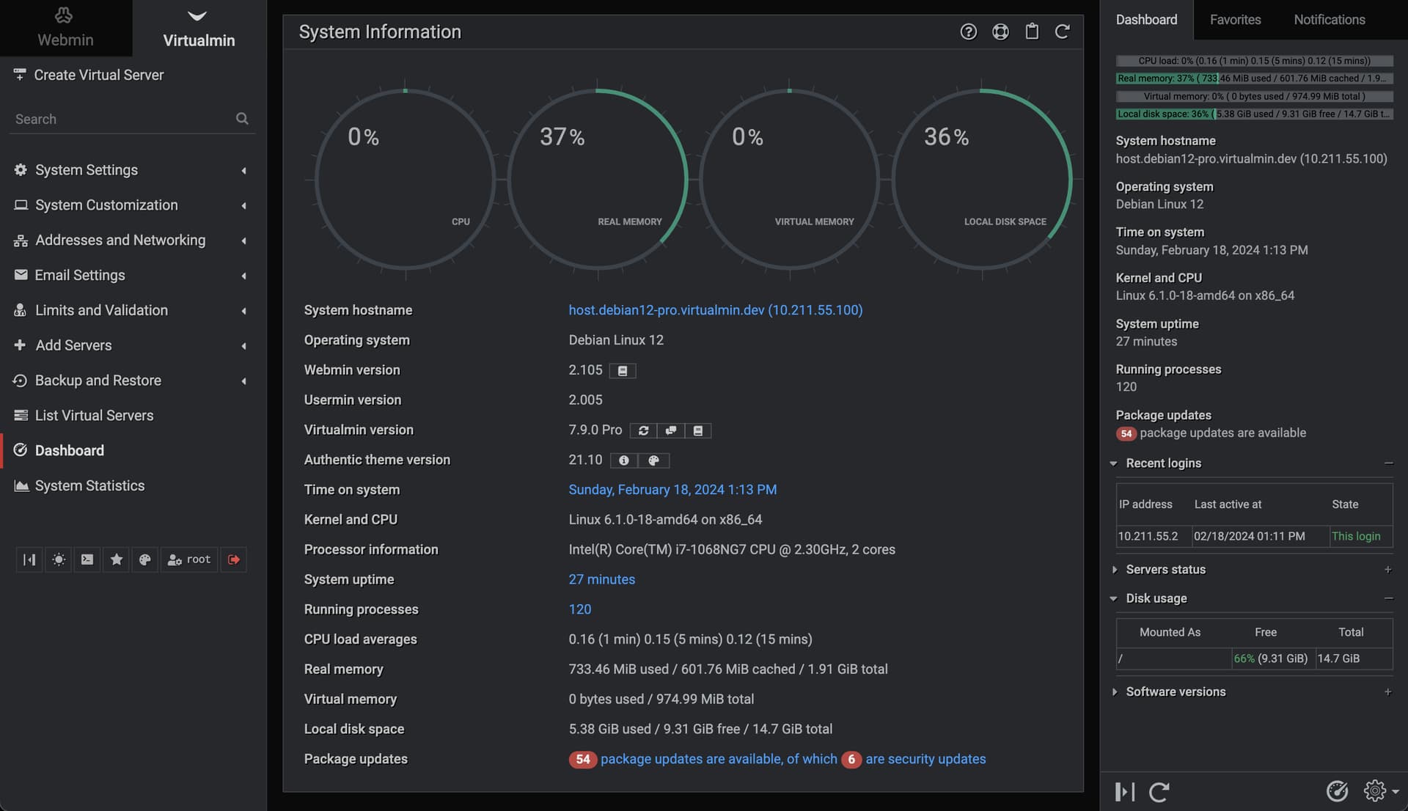Click the Virtual memory progress bar
1408x811 pixels.
click(x=1254, y=96)
